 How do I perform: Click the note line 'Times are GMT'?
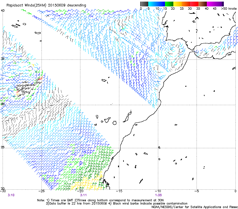(62, 200)
